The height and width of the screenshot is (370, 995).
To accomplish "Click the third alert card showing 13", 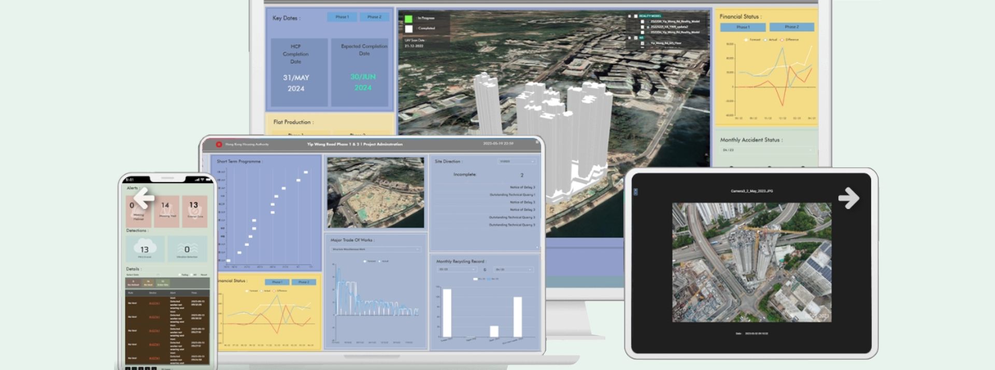I will [x=195, y=211].
